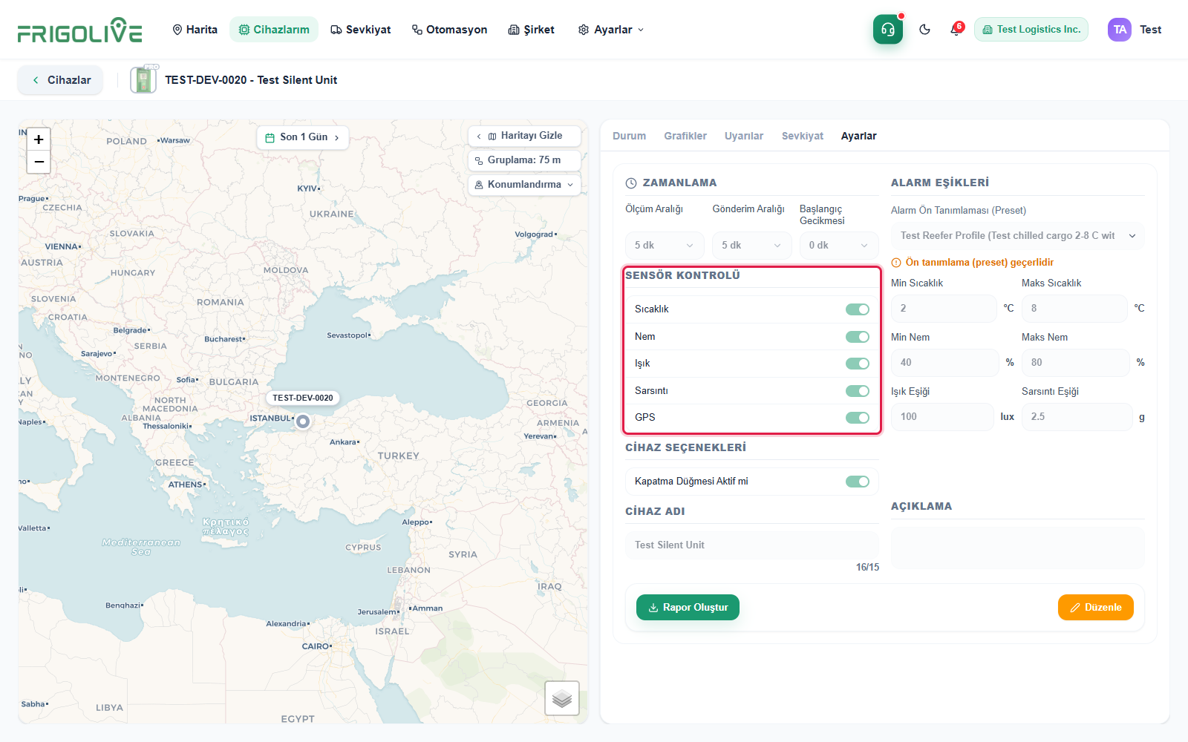The height and width of the screenshot is (742, 1188).
Task: Click Maks Nem input field
Action: pos(1076,363)
